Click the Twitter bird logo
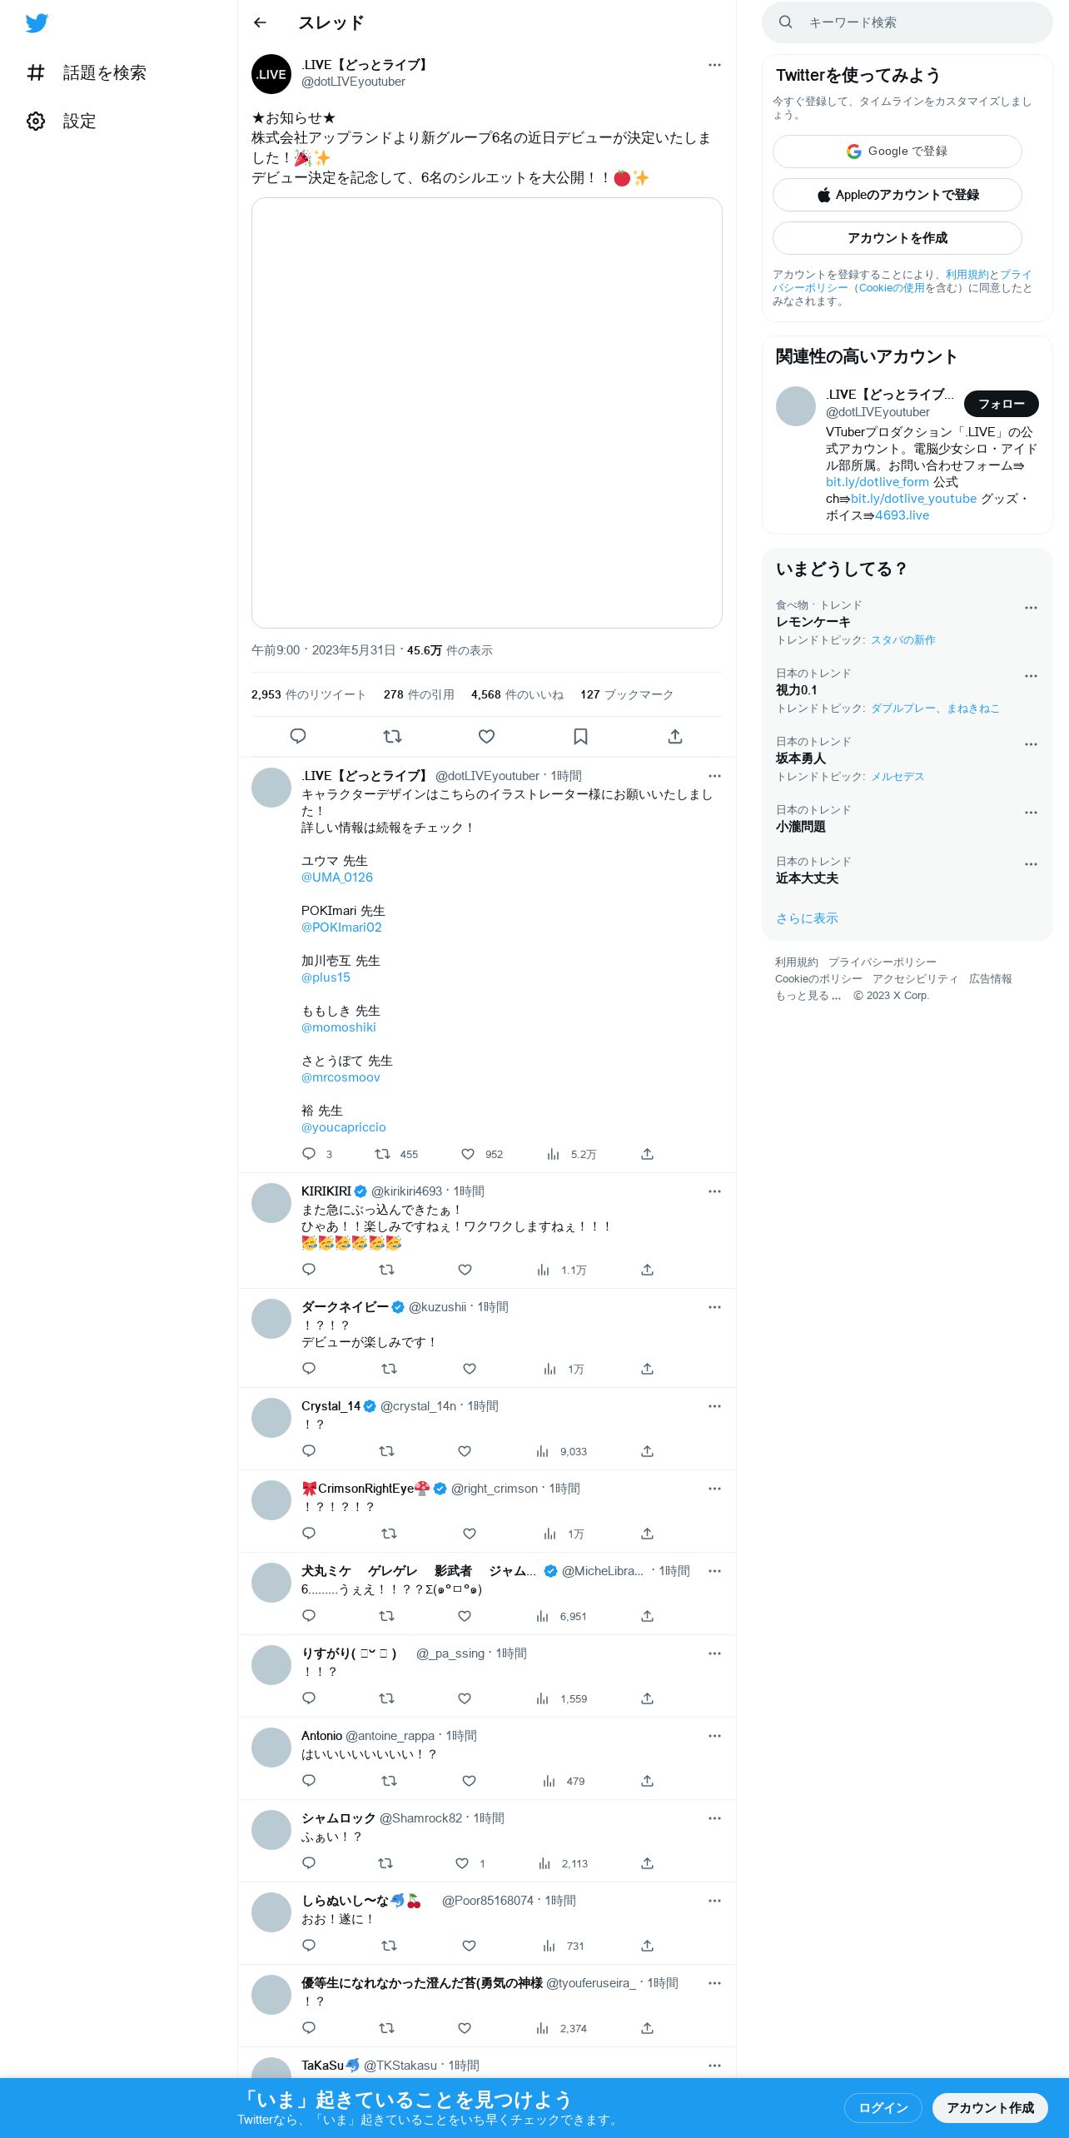 click(37, 23)
